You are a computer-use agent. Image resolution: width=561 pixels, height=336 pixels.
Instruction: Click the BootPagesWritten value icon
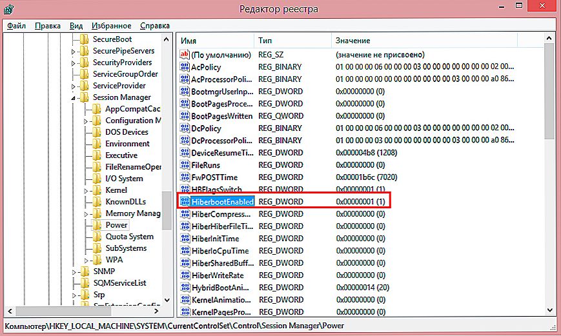pos(185,116)
